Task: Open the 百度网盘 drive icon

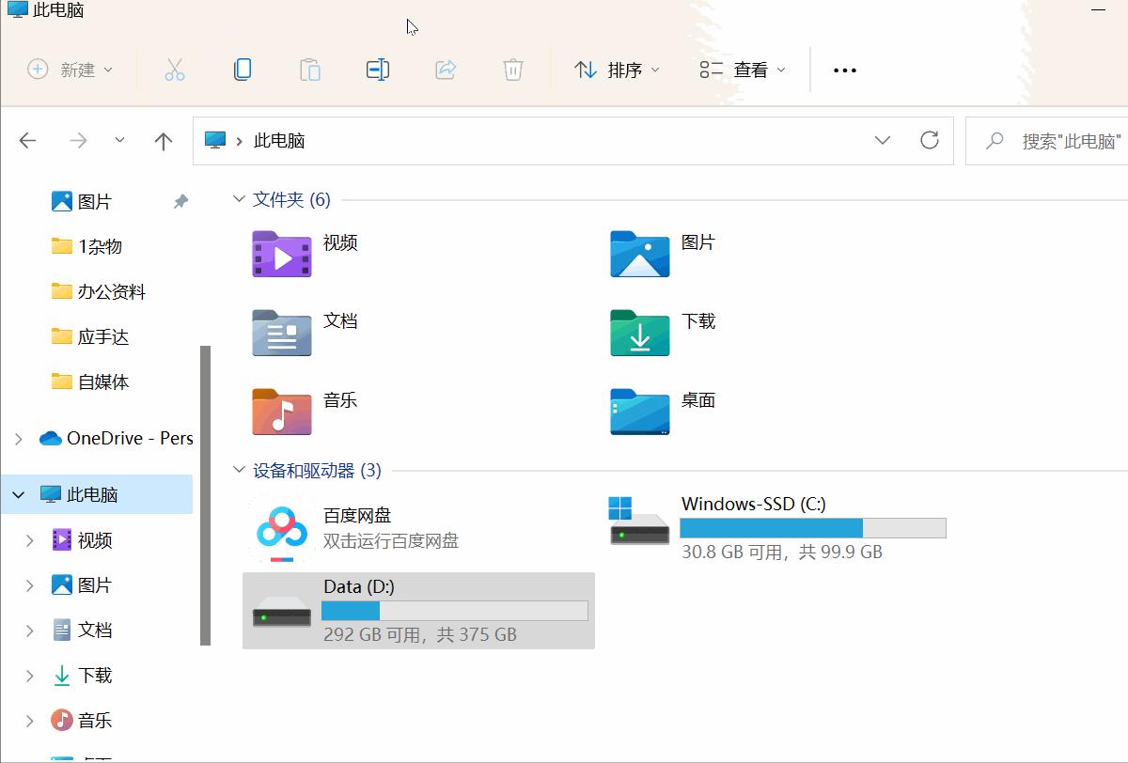Action: (x=277, y=526)
